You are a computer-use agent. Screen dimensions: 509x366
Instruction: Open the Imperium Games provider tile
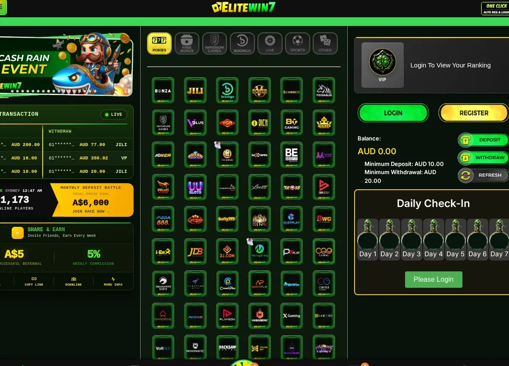point(163,123)
